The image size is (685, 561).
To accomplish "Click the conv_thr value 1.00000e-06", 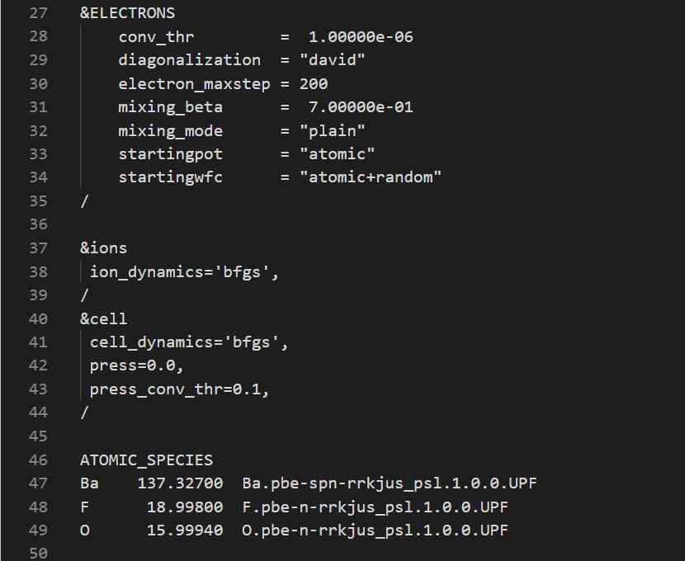I will (x=361, y=36).
